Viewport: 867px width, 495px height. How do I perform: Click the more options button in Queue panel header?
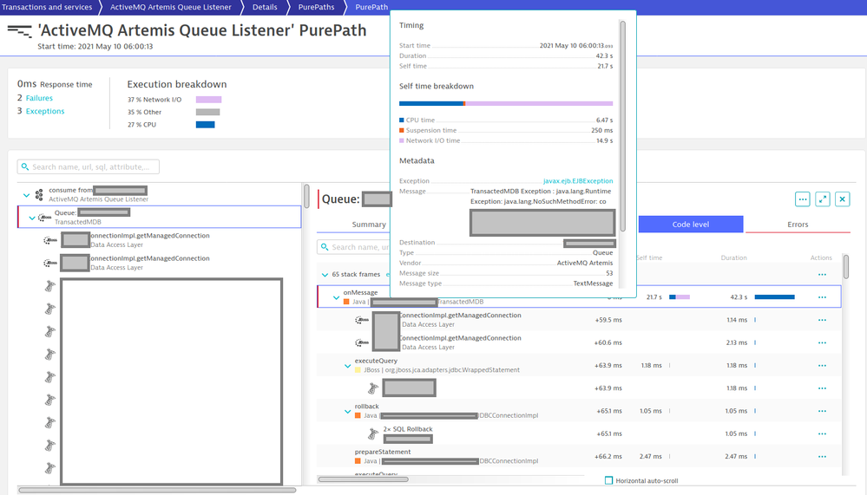[802, 199]
